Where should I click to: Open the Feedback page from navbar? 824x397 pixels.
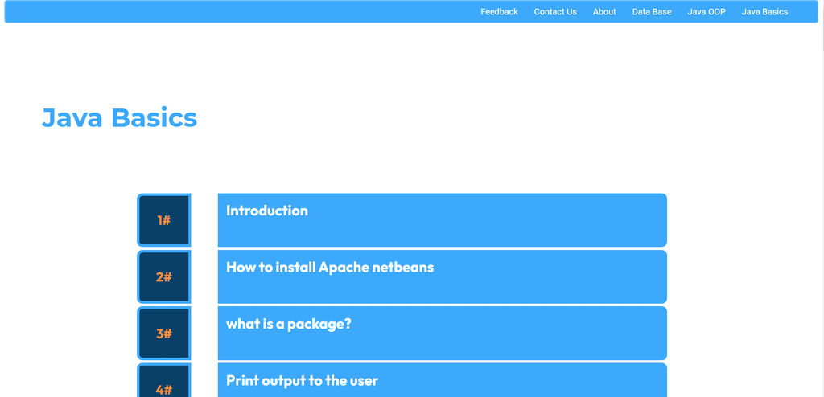(x=499, y=11)
